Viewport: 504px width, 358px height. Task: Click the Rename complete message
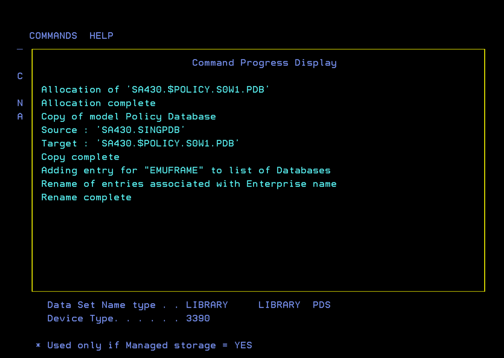point(86,197)
